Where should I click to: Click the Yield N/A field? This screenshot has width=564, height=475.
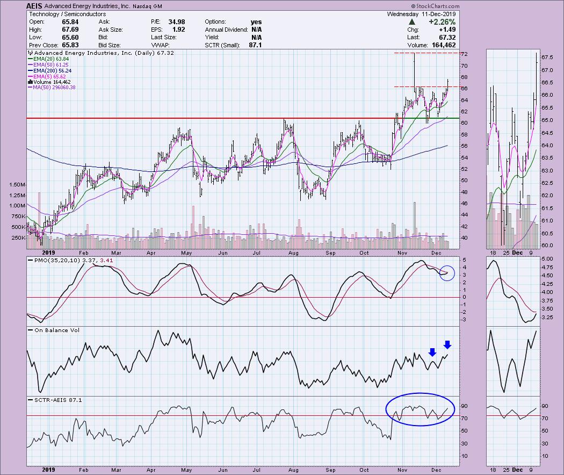point(233,38)
